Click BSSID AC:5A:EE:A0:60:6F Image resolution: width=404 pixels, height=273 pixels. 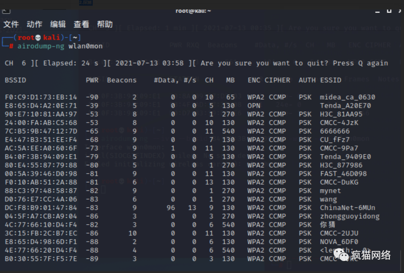tap(41, 148)
